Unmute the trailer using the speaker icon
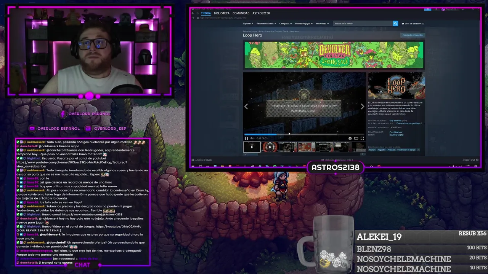This screenshot has height=274, width=488. 252,139
